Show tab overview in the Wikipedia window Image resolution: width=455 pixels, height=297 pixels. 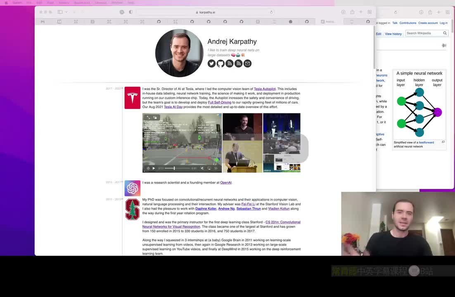(x=448, y=12)
